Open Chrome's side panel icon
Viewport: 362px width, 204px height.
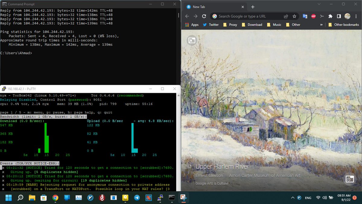click(339, 16)
